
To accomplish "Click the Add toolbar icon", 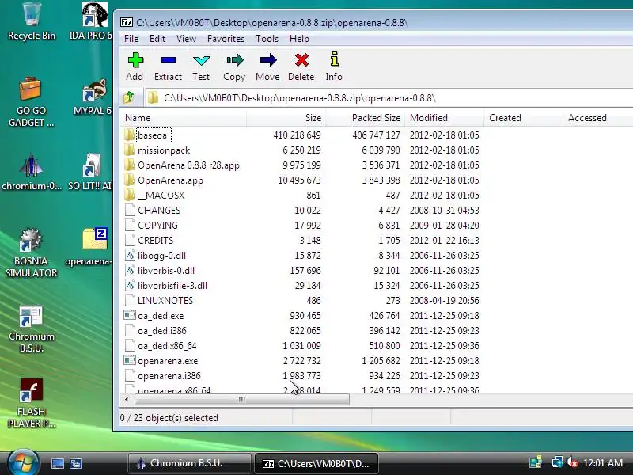I will (x=135, y=60).
